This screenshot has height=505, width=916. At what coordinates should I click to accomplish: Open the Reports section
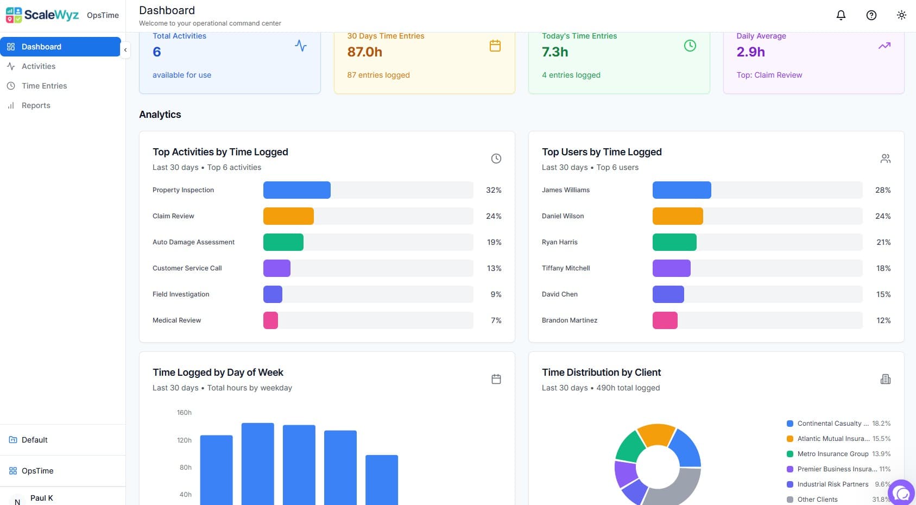tap(36, 105)
